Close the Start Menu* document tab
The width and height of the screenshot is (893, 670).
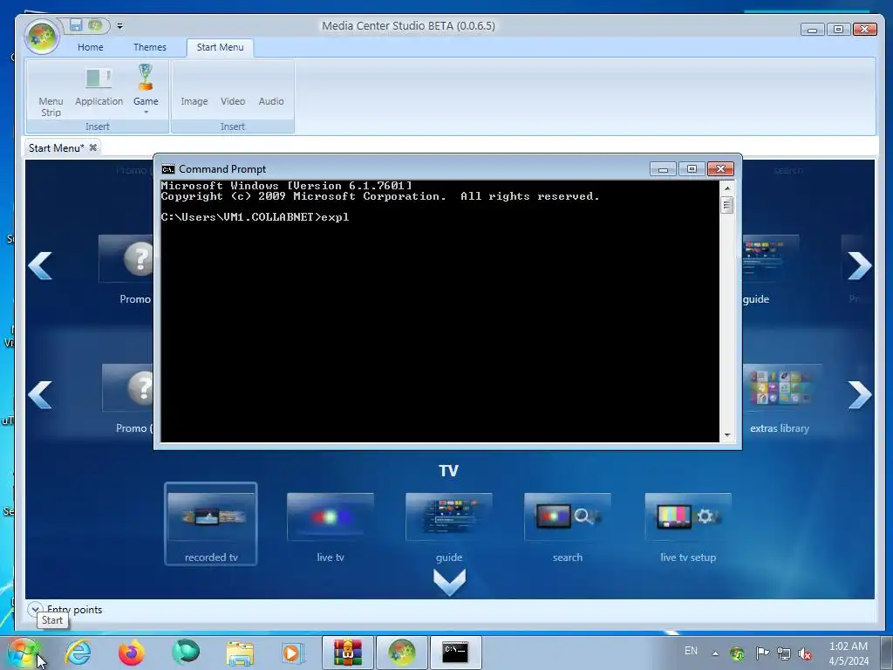92,147
